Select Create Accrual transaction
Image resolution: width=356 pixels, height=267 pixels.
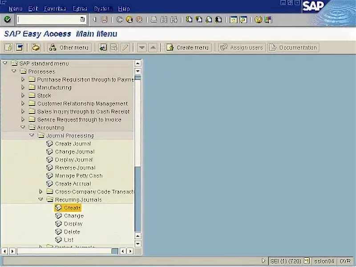[x=73, y=184]
